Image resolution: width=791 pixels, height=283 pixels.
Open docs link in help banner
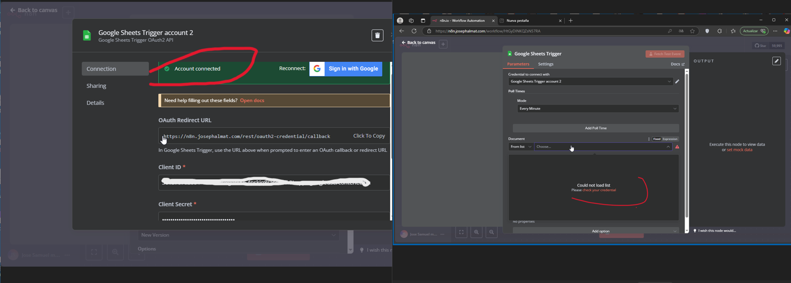click(252, 101)
